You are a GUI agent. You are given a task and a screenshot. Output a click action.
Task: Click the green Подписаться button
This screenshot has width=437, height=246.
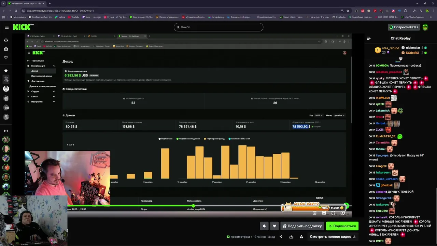(x=342, y=226)
